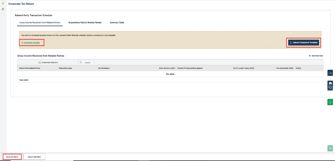Viewport: 335px width, 161px height.
Task: Click Upload Completed Template button
Action: pos(303,42)
